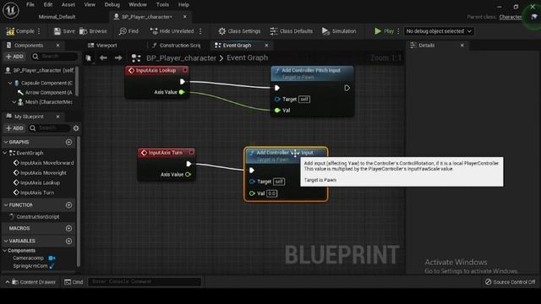This screenshot has width=541, height=304.
Task: Switch to the Minimal_Default tab
Action: (57, 17)
